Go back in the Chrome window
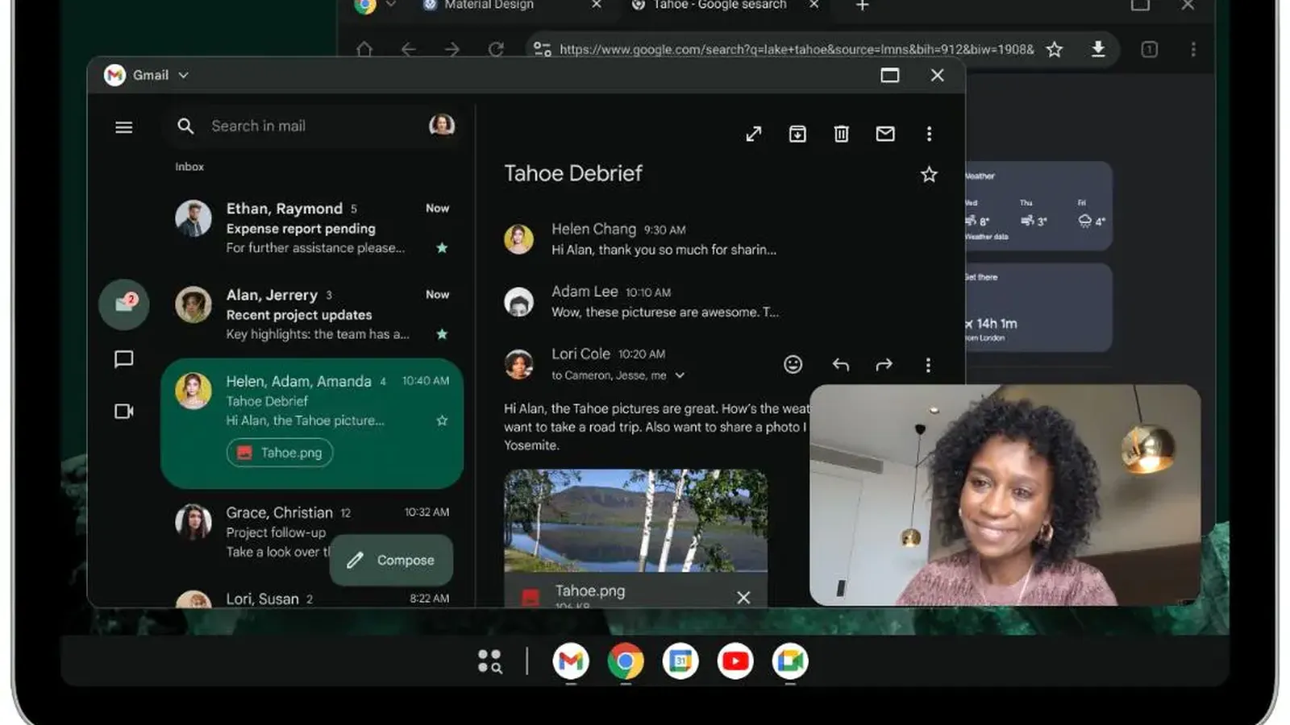The image size is (1290, 725). click(x=409, y=49)
